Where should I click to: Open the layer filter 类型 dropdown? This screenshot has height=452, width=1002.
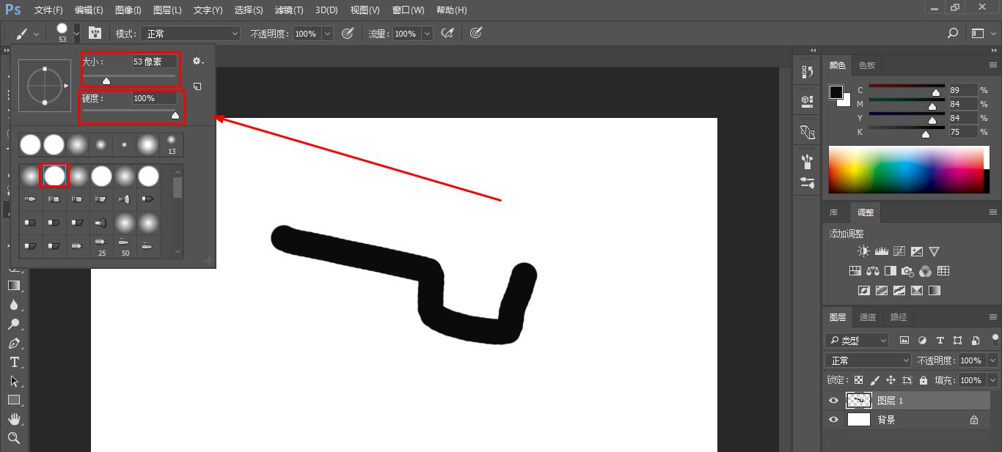coord(857,341)
